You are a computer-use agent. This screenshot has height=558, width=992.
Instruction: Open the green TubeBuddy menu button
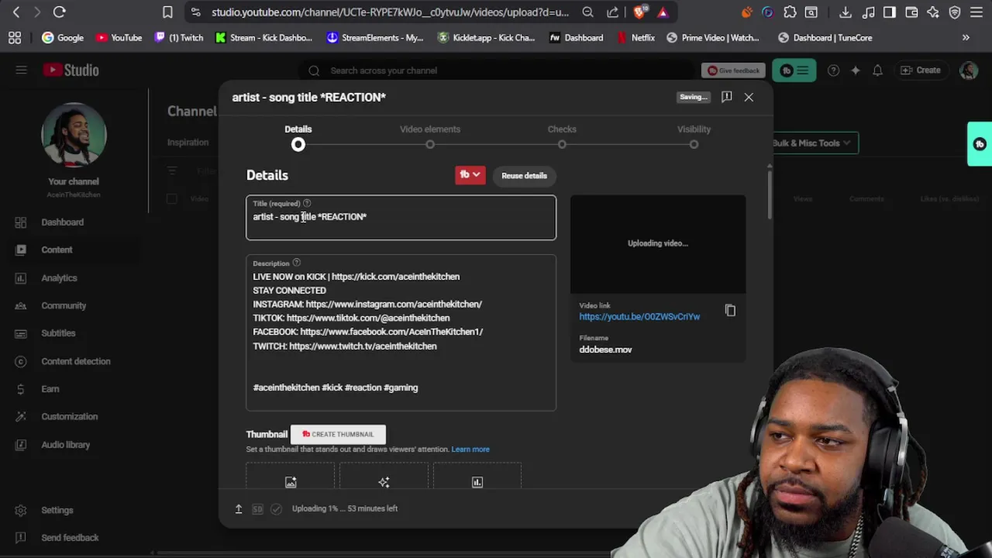tap(794, 71)
